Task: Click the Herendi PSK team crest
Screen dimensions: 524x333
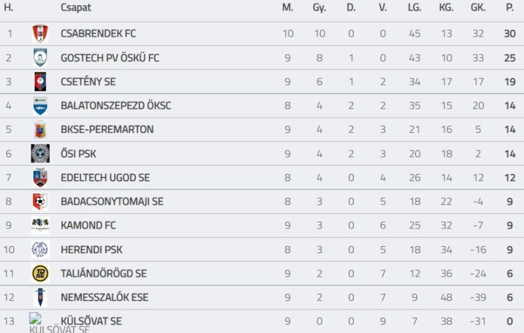Action: click(40, 249)
